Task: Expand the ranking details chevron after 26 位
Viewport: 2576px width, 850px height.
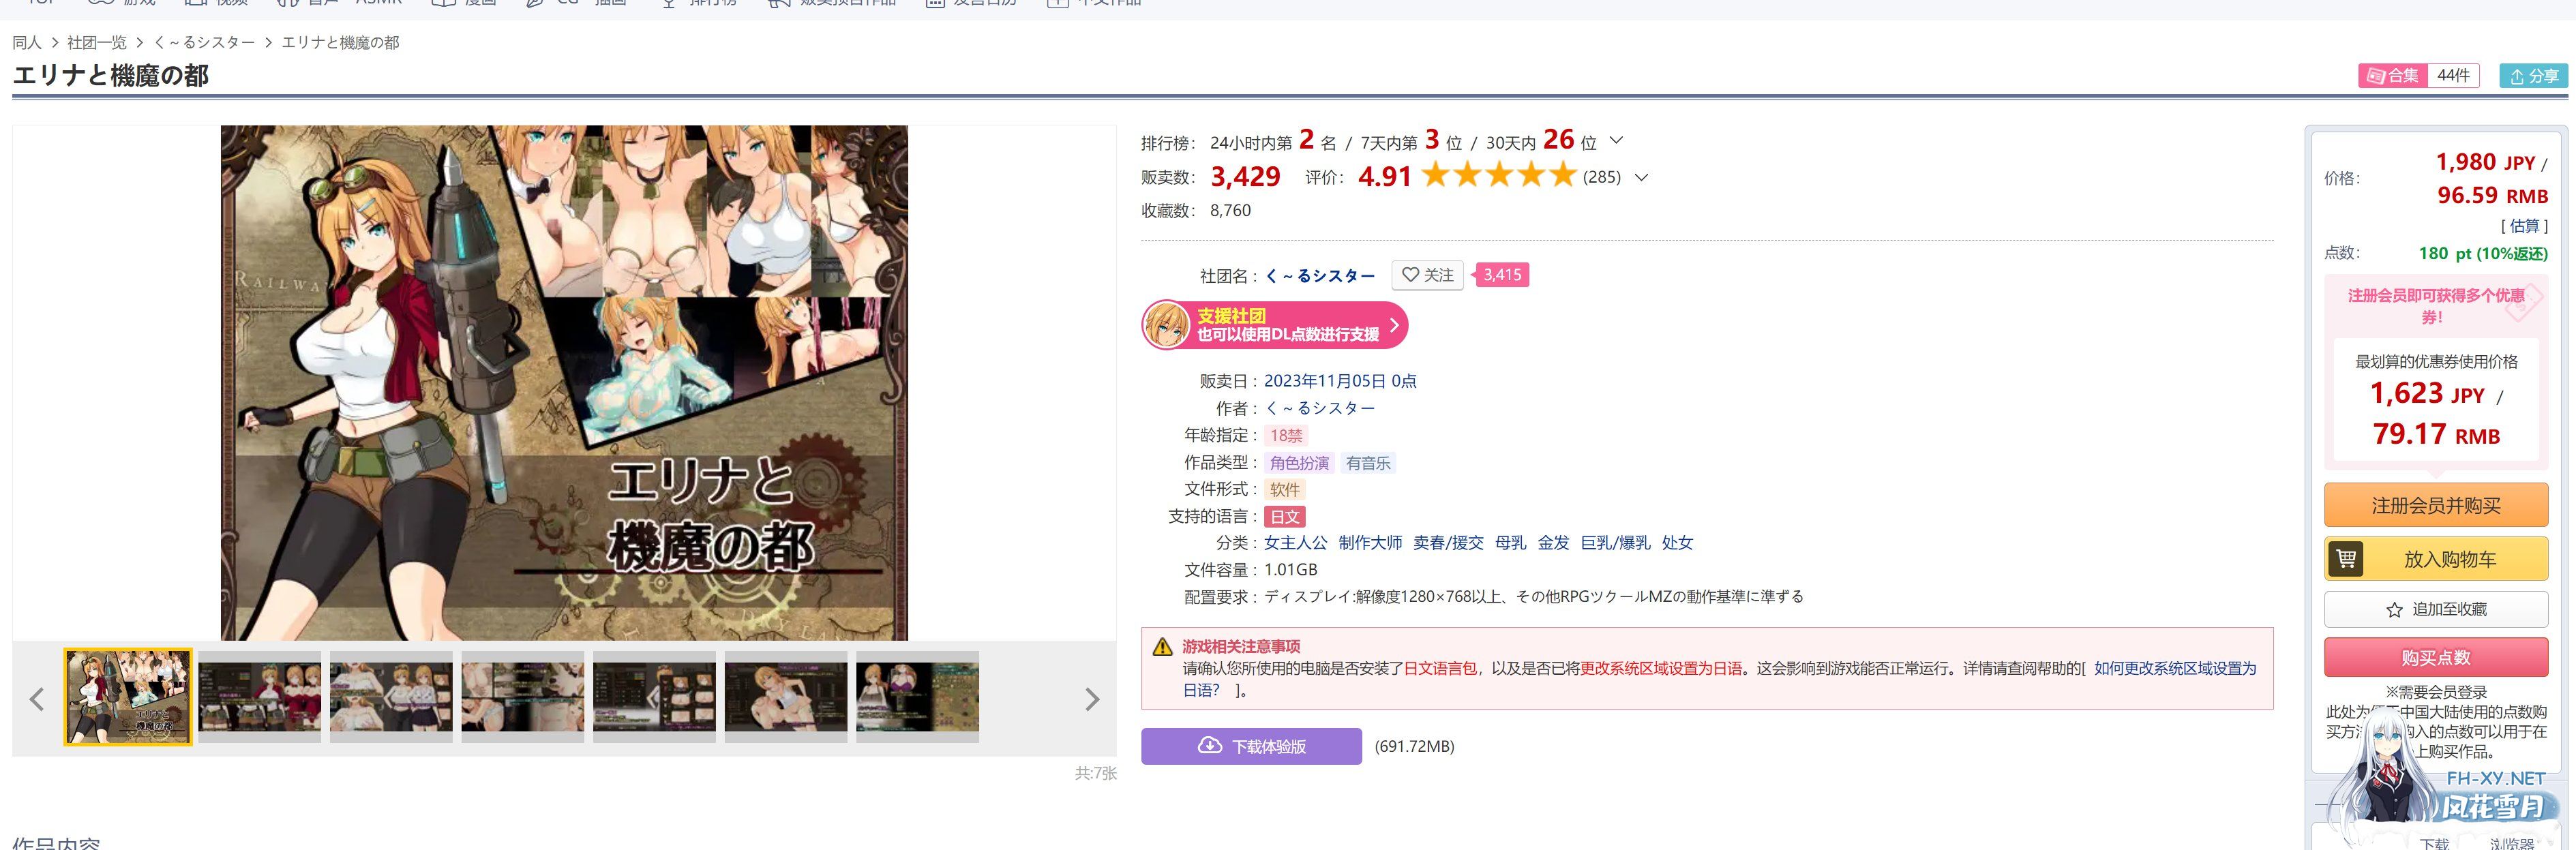Action: pyautogui.click(x=1616, y=141)
